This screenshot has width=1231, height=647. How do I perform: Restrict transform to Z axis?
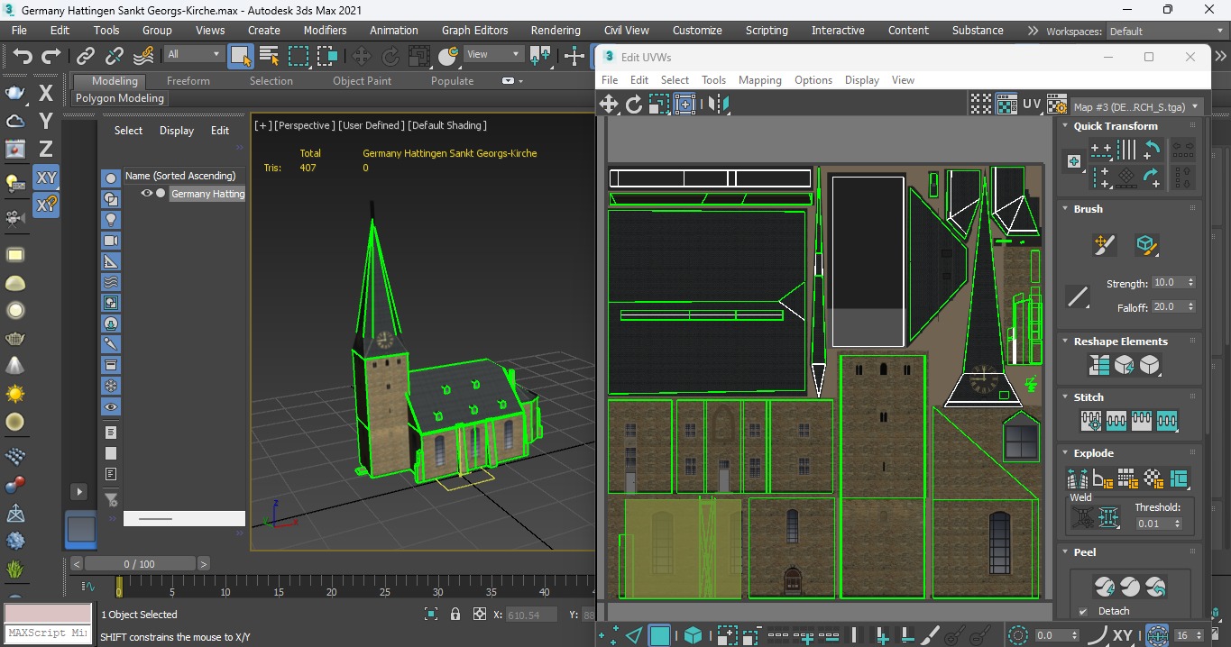(x=46, y=149)
